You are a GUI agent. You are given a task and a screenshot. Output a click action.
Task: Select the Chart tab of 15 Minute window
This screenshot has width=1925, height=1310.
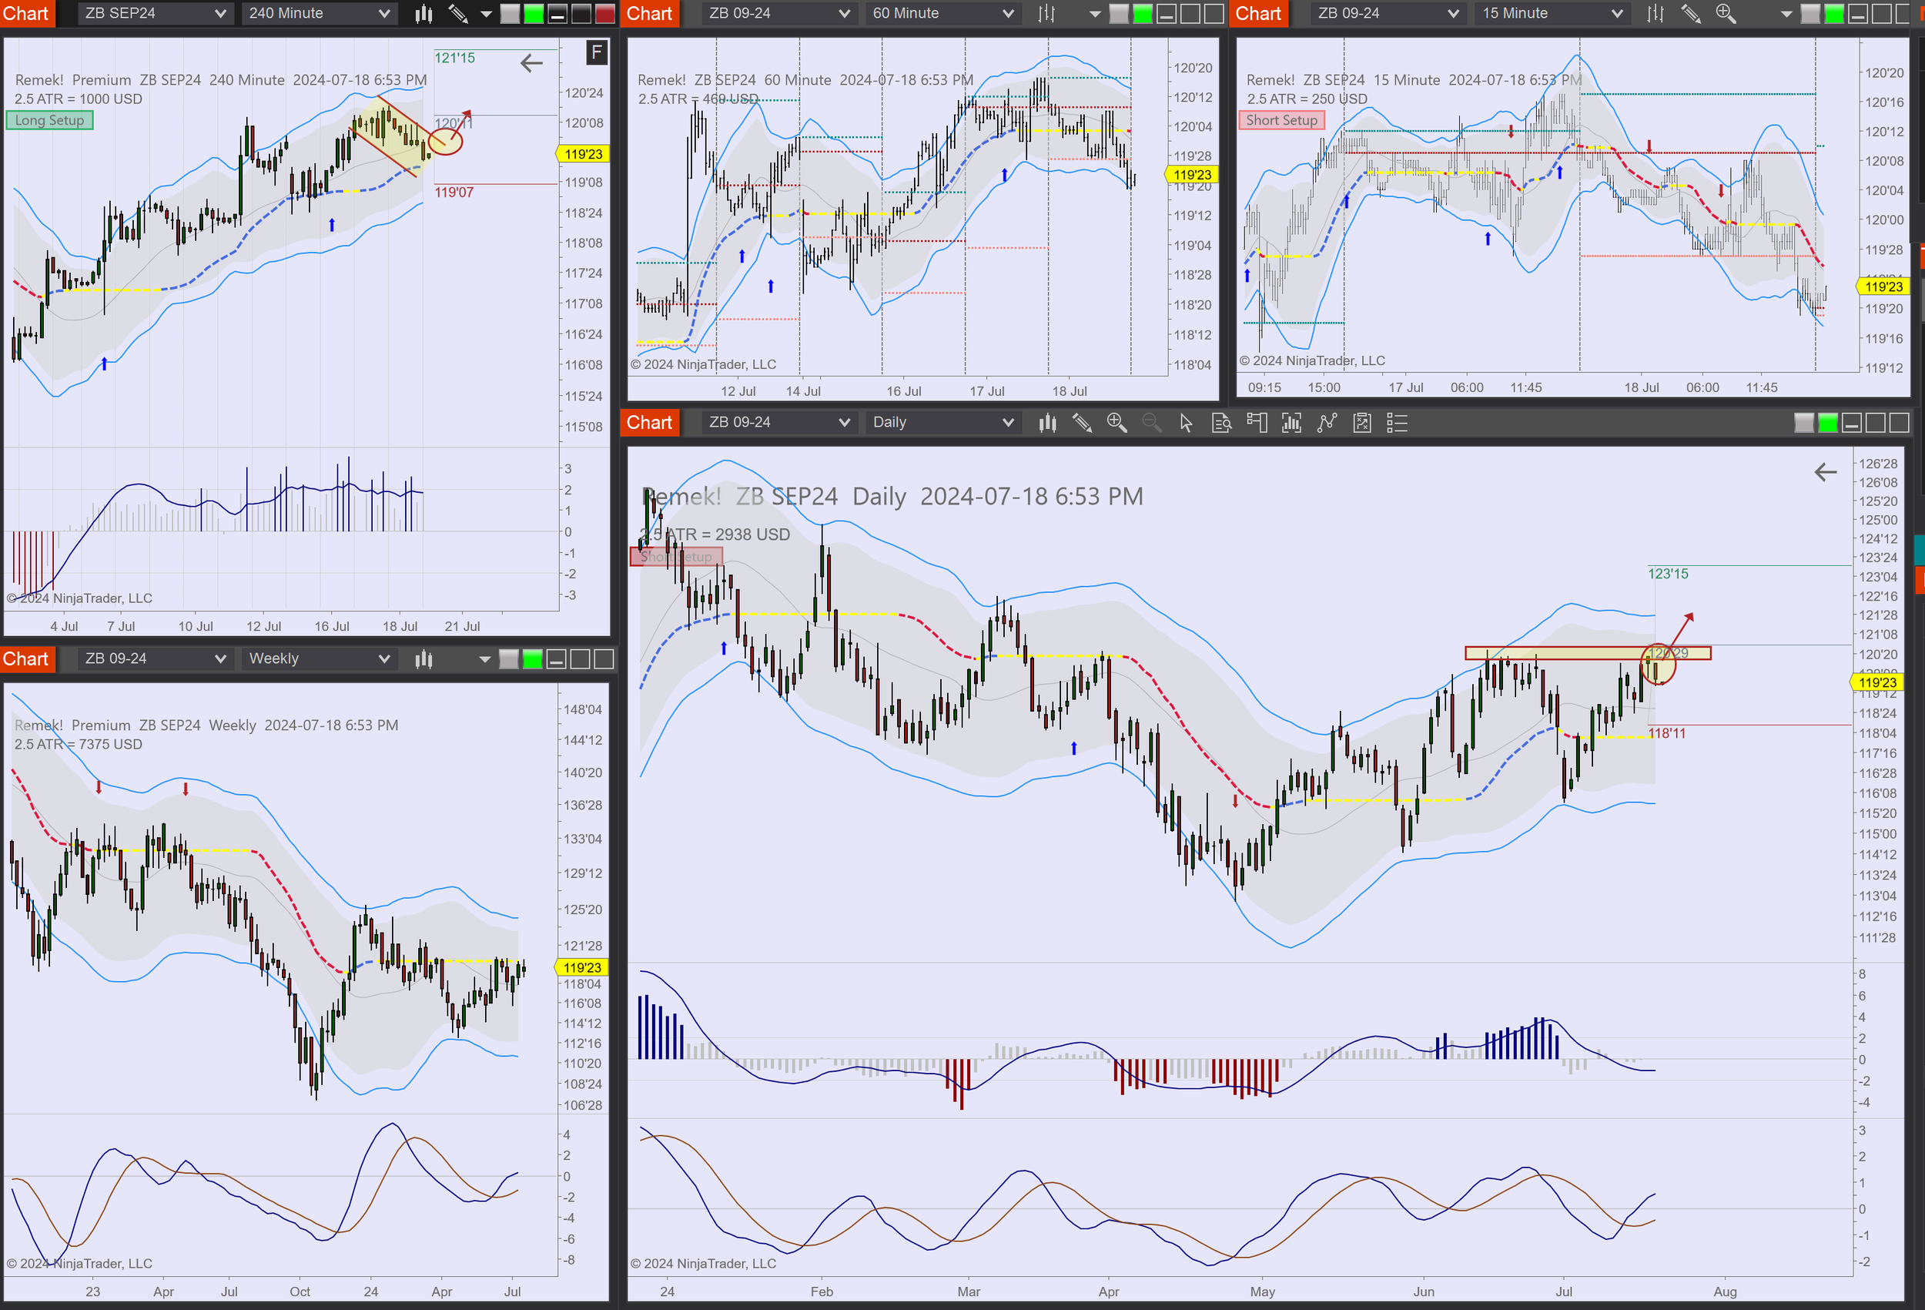[x=1258, y=13]
